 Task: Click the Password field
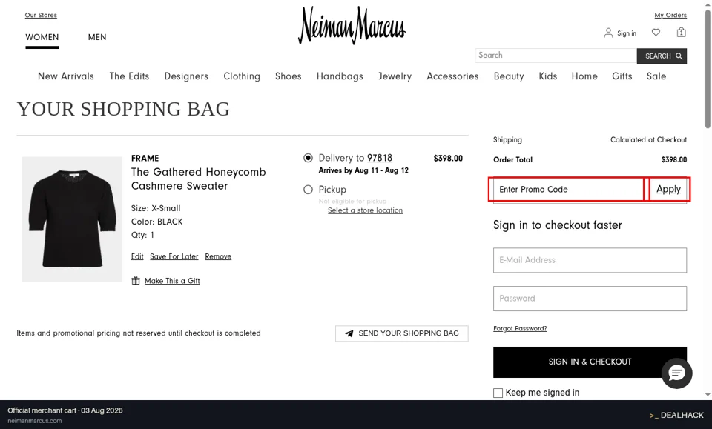coord(590,299)
